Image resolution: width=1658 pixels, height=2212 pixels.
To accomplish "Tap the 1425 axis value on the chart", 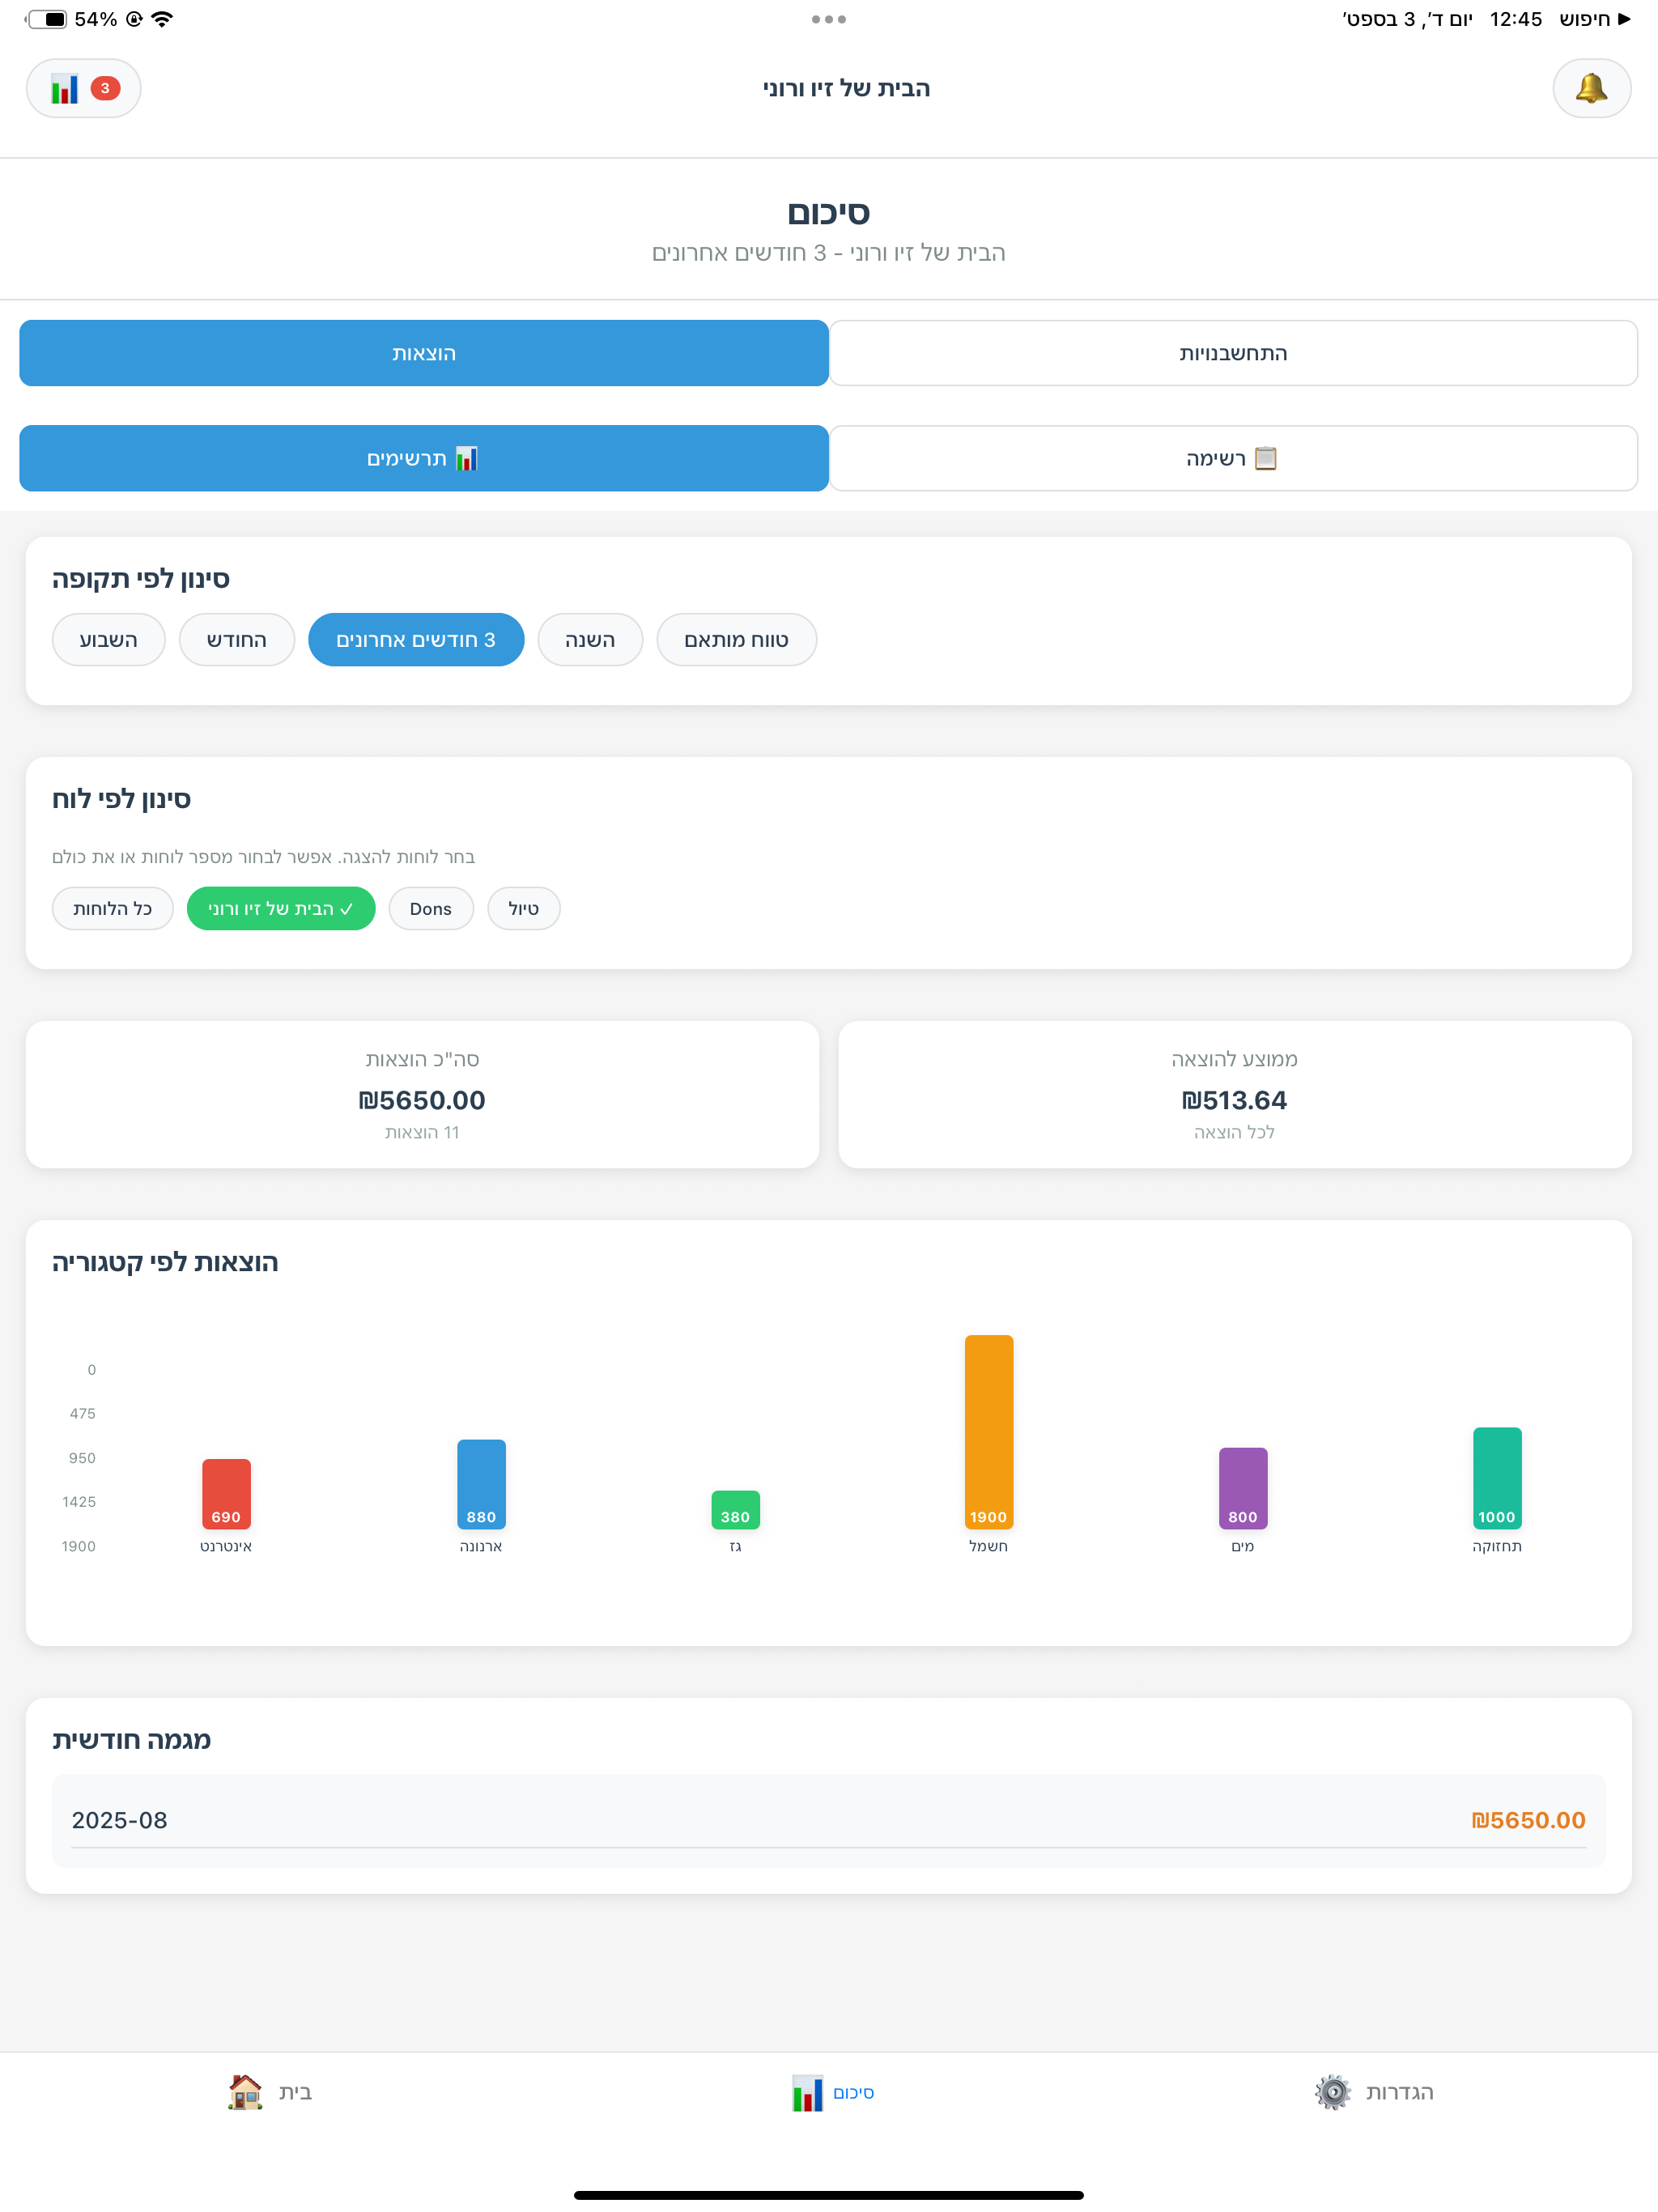I will click(79, 1502).
